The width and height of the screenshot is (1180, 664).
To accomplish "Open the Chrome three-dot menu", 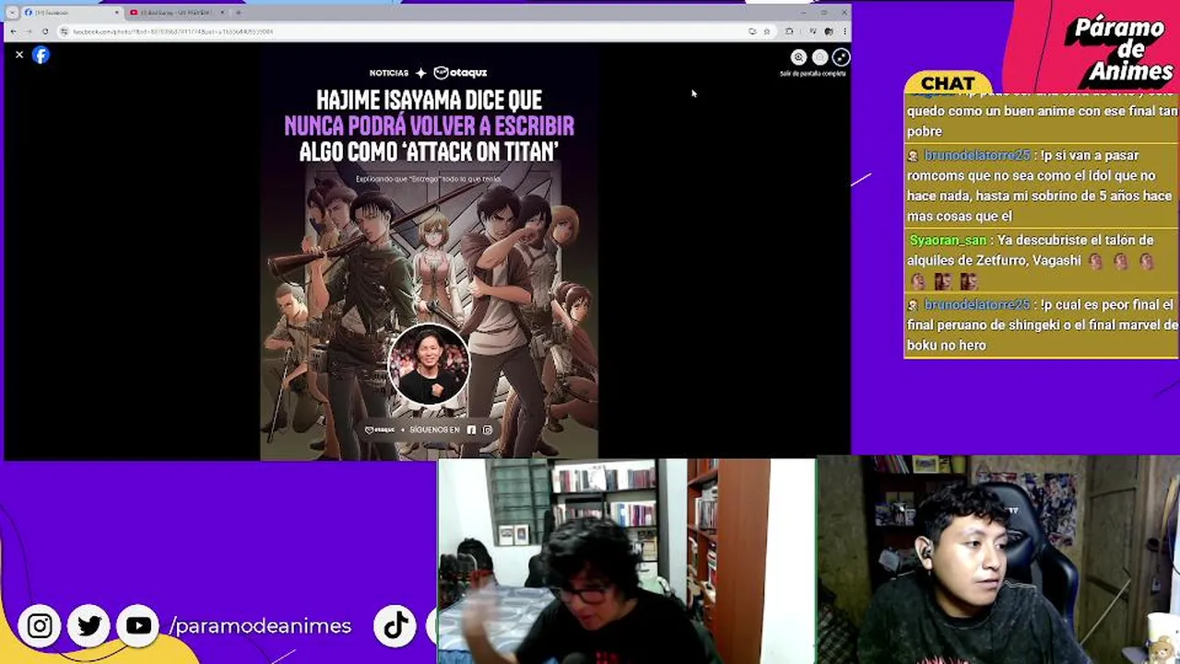I will [x=844, y=31].
